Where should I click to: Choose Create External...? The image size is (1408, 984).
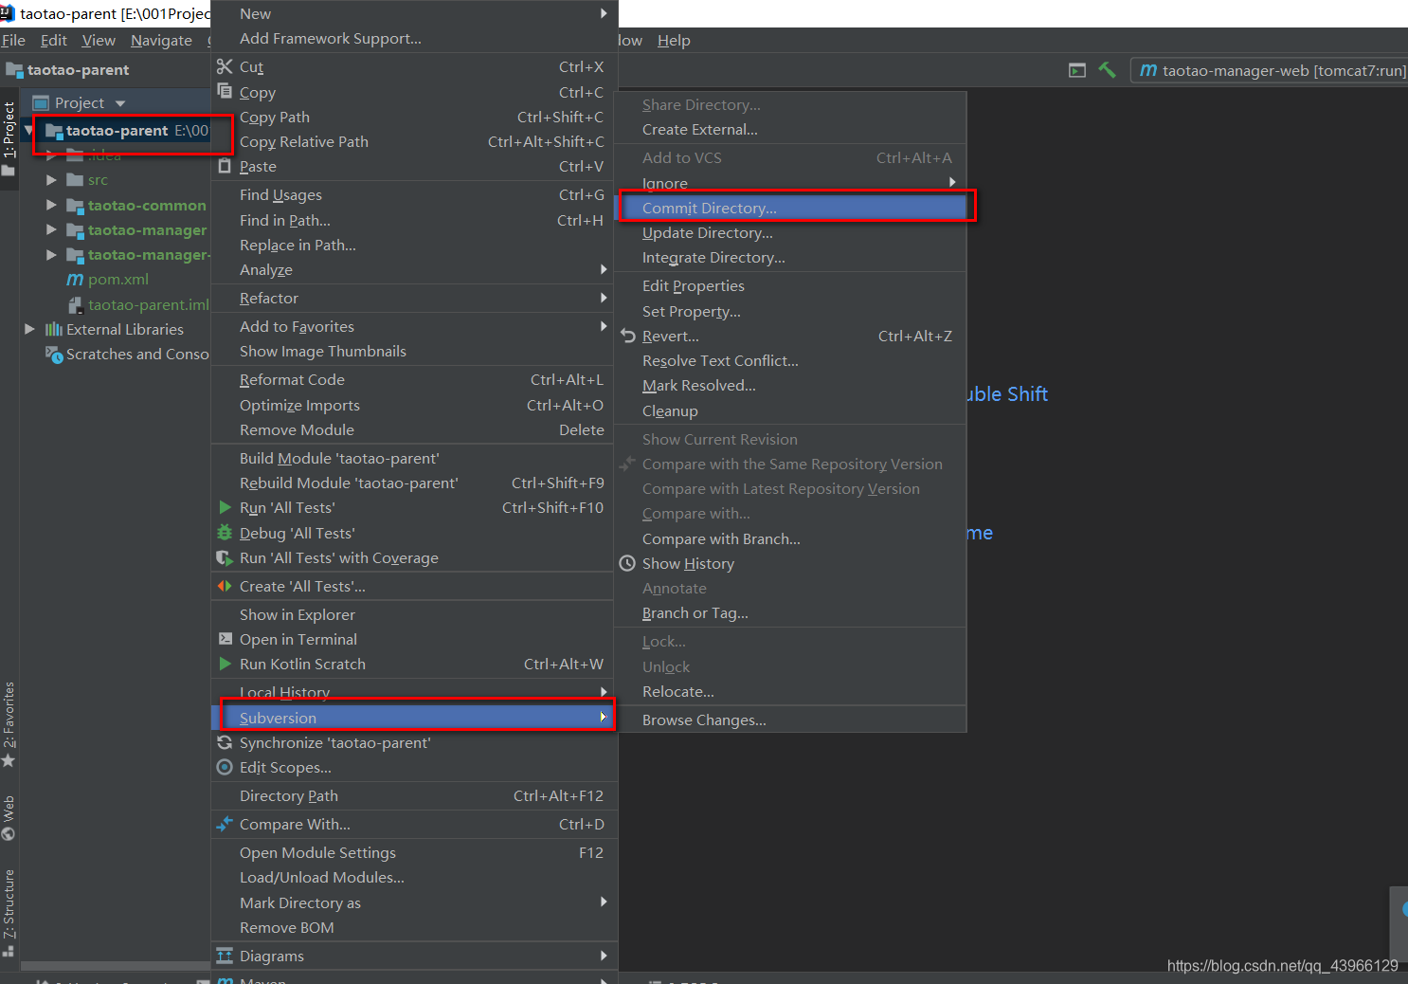pyautogui.click(x=790, y=129)
